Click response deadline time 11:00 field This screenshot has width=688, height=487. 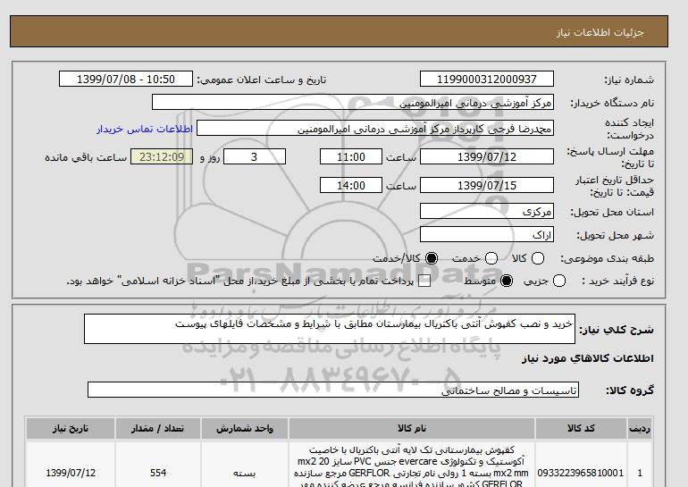click(x=351, y=156)
